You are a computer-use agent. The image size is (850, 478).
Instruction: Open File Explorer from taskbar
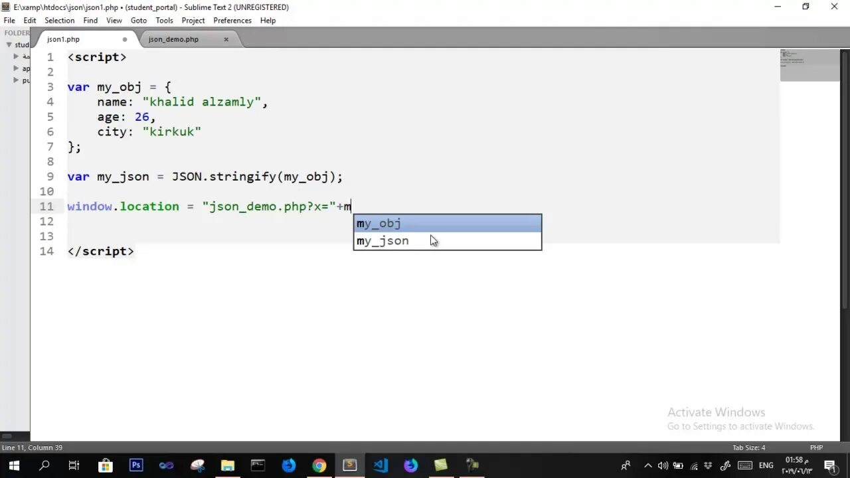click(227, 465)
